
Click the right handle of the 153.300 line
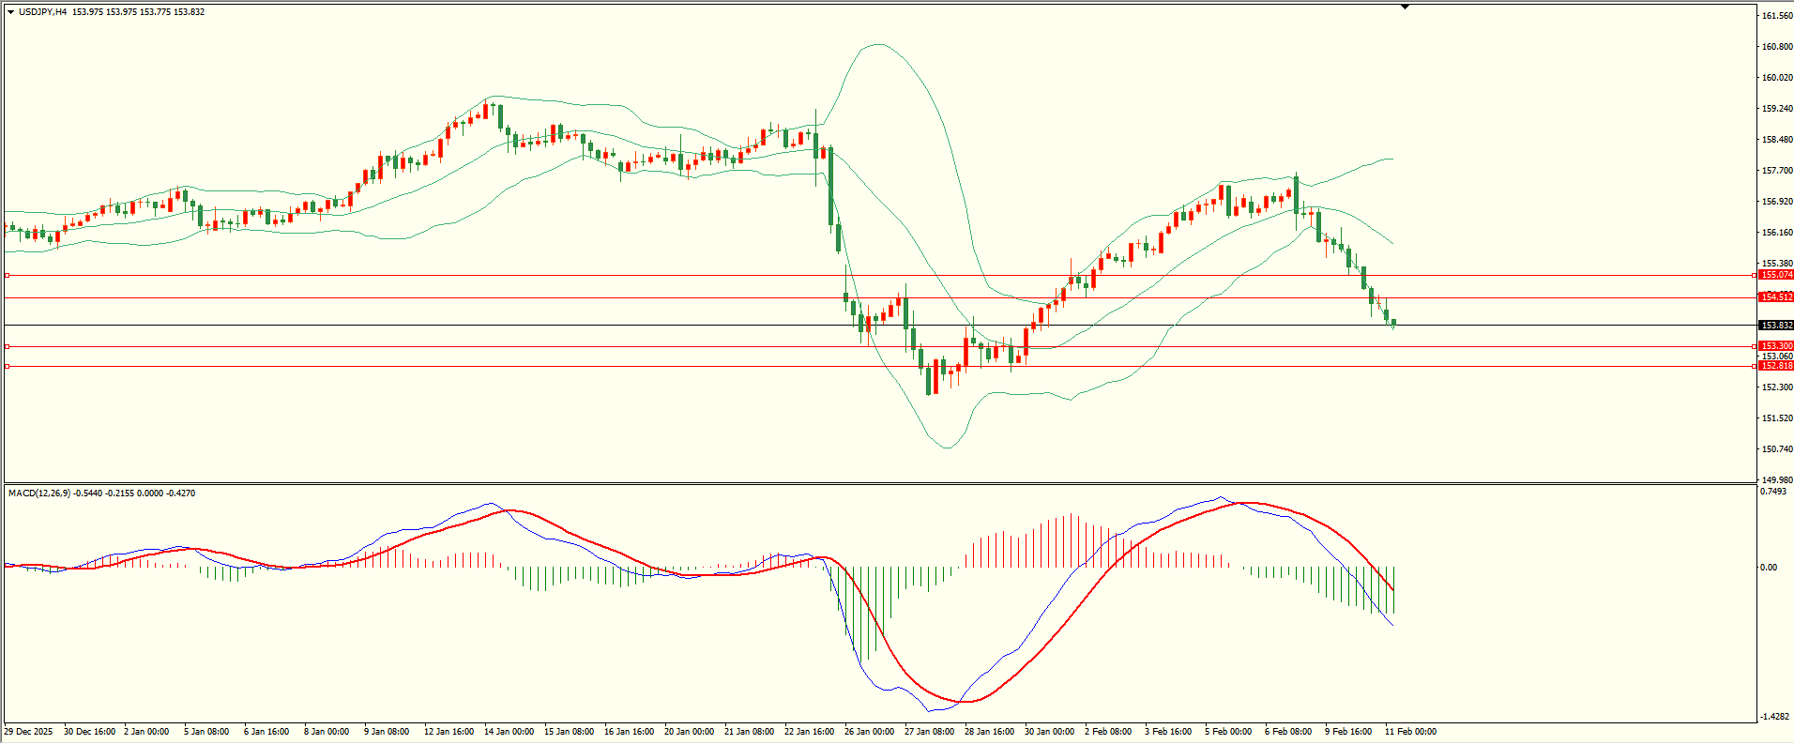coord(1755,346)
